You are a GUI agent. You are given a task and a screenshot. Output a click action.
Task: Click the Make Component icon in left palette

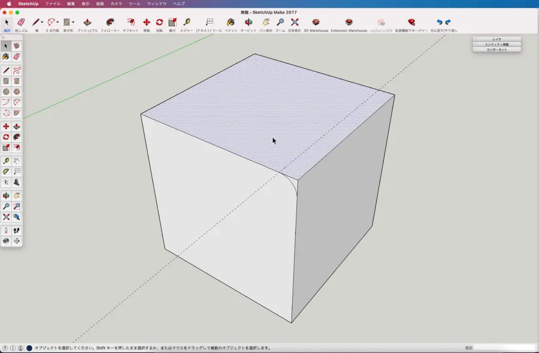pos(16,46)
